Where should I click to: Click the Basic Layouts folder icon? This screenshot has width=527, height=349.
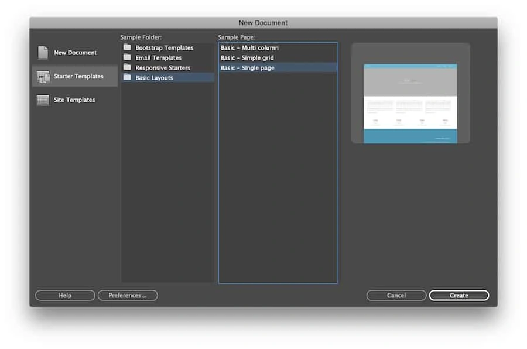pos(127,77)
